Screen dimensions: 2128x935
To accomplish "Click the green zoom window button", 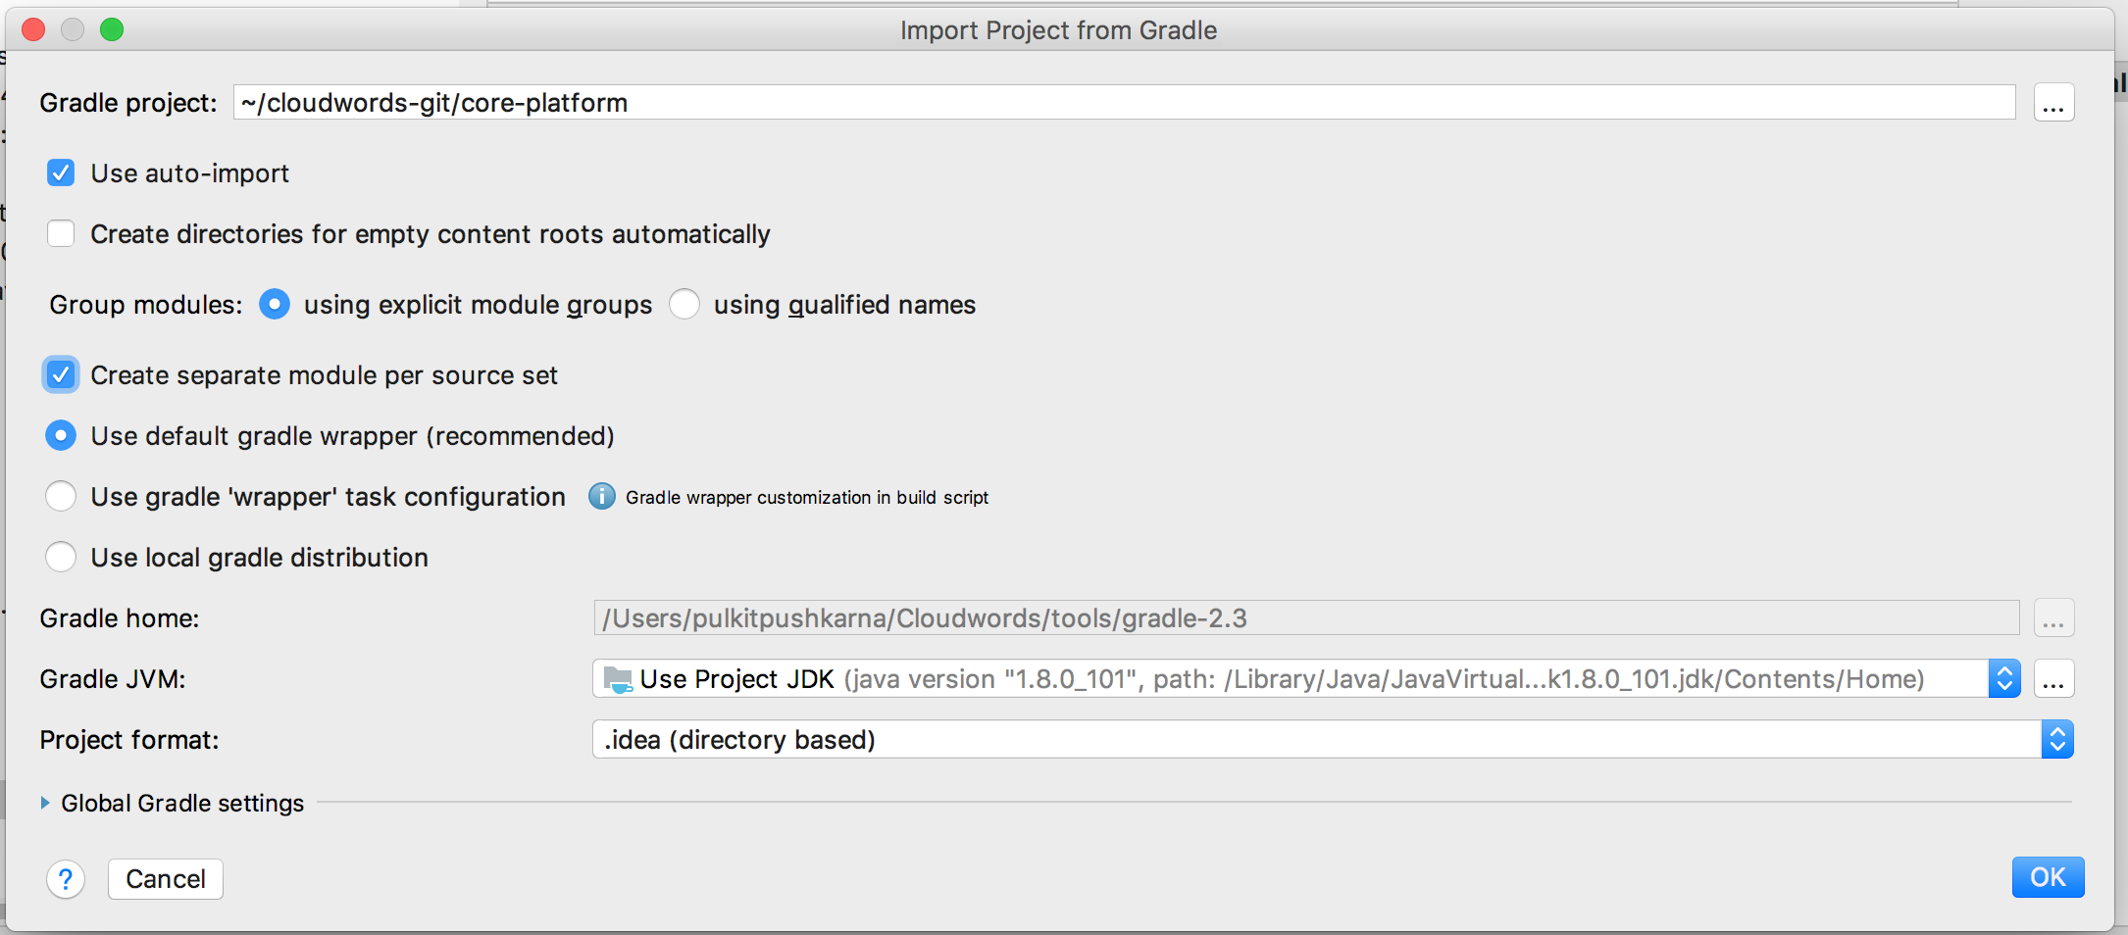I will point(112,30).
